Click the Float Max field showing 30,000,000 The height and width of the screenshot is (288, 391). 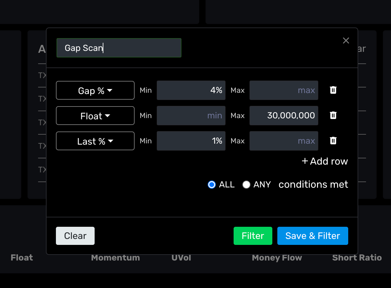coord(284,116)
